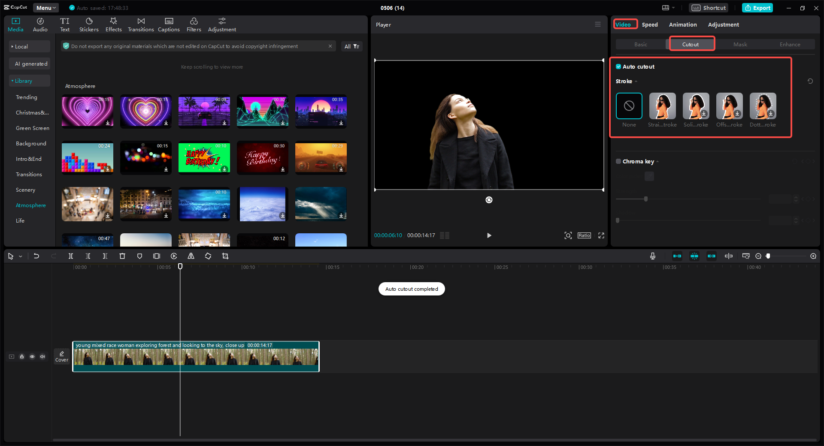
Task: Enable the Chroma key checkbox
Action: click(x=618, y=161)
